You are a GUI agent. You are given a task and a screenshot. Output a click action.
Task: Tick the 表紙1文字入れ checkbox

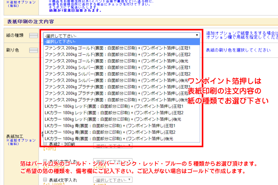click(45, 161)
